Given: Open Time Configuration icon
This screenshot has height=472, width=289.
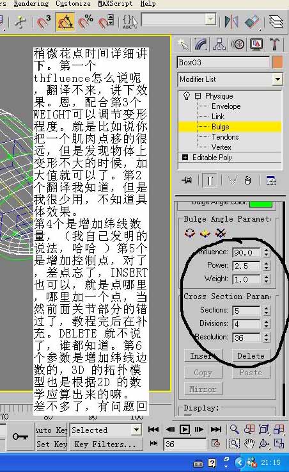Looking at the screenshot, I should 215,444.
